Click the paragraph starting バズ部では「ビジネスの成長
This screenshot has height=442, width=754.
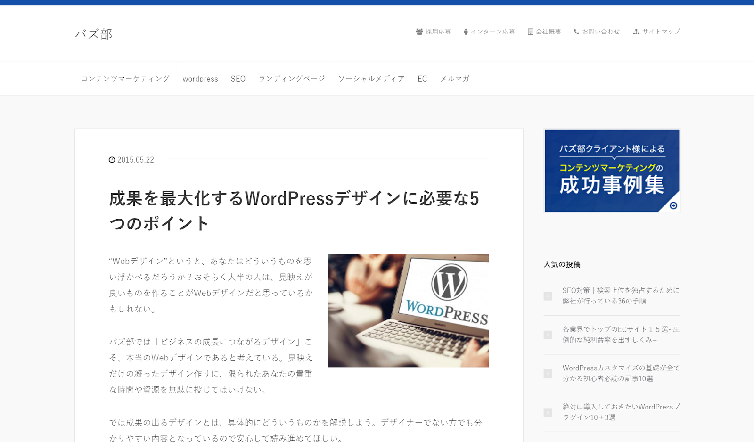[x=211, y=366]
